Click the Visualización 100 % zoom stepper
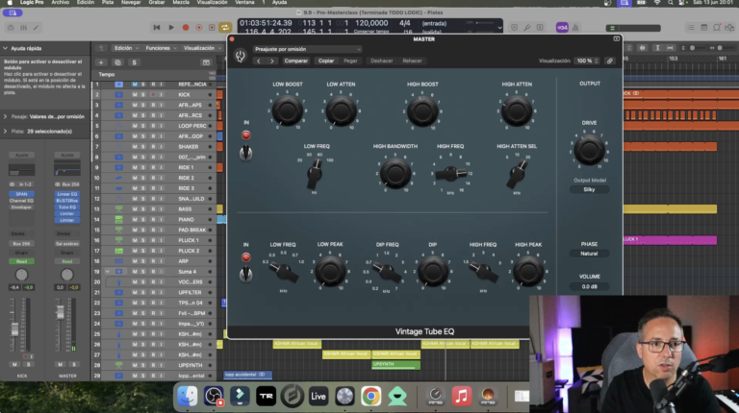 [x=587, y=61]
